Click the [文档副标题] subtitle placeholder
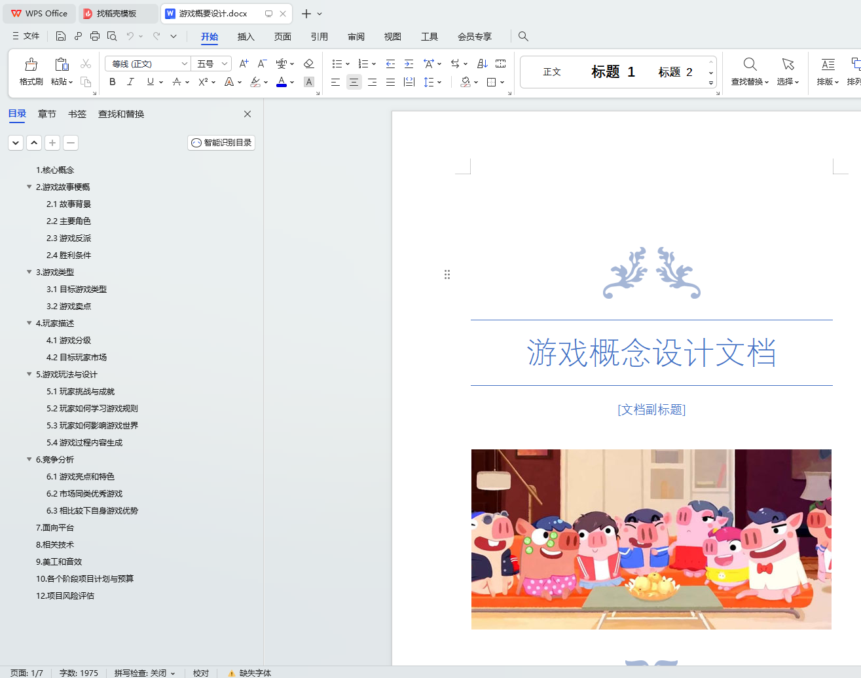 pyautogui.click(x=651, y=409)
